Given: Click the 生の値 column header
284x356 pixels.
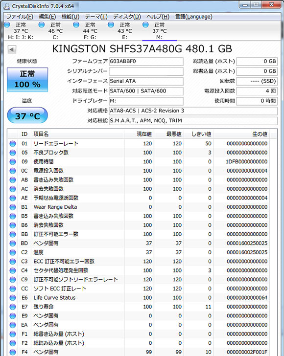Looking at the screenshot, I should click(x=242, y=134).
